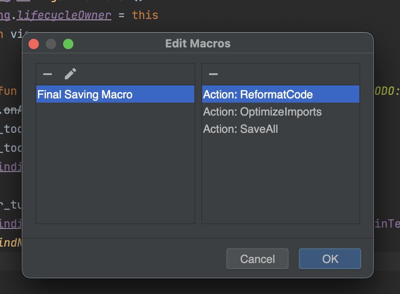The width and height of the screenshot is (400, 294).
Task: Remove selected action using right-panel minus icon
Action: pos(213,74)
